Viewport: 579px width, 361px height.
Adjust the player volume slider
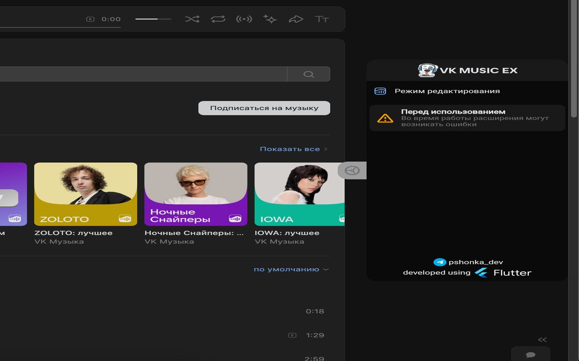153,19
